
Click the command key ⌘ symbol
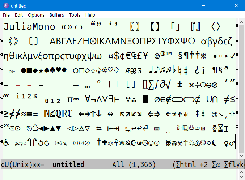click(215, 114)
